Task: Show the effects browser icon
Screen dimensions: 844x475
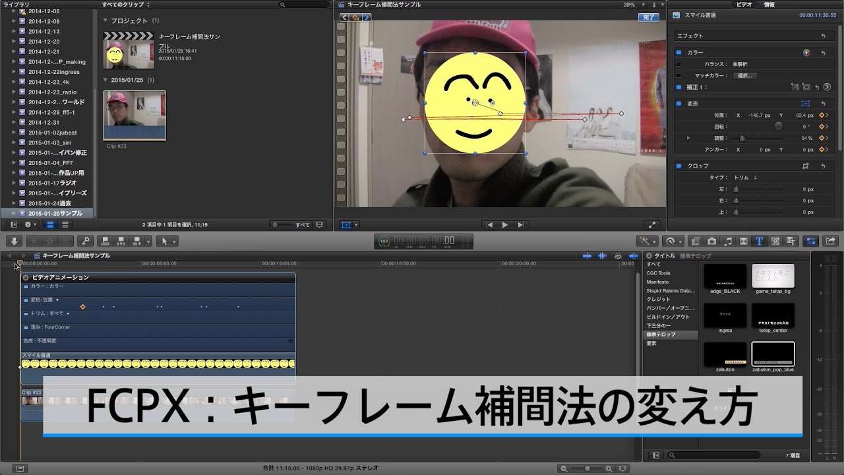Action: coord(696,241)
